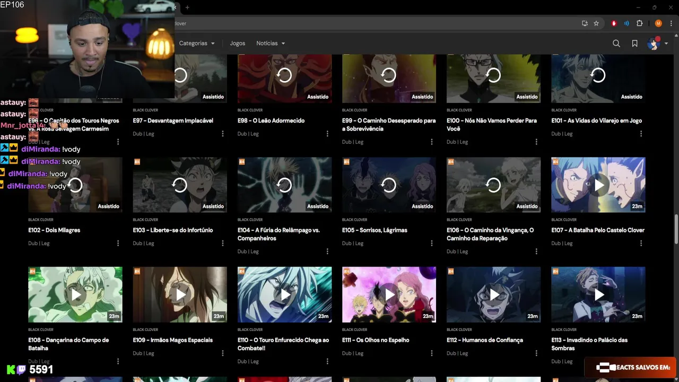
Task: Open title E100 – Nós Não Vamos Perder
Action: pos(492,125)
